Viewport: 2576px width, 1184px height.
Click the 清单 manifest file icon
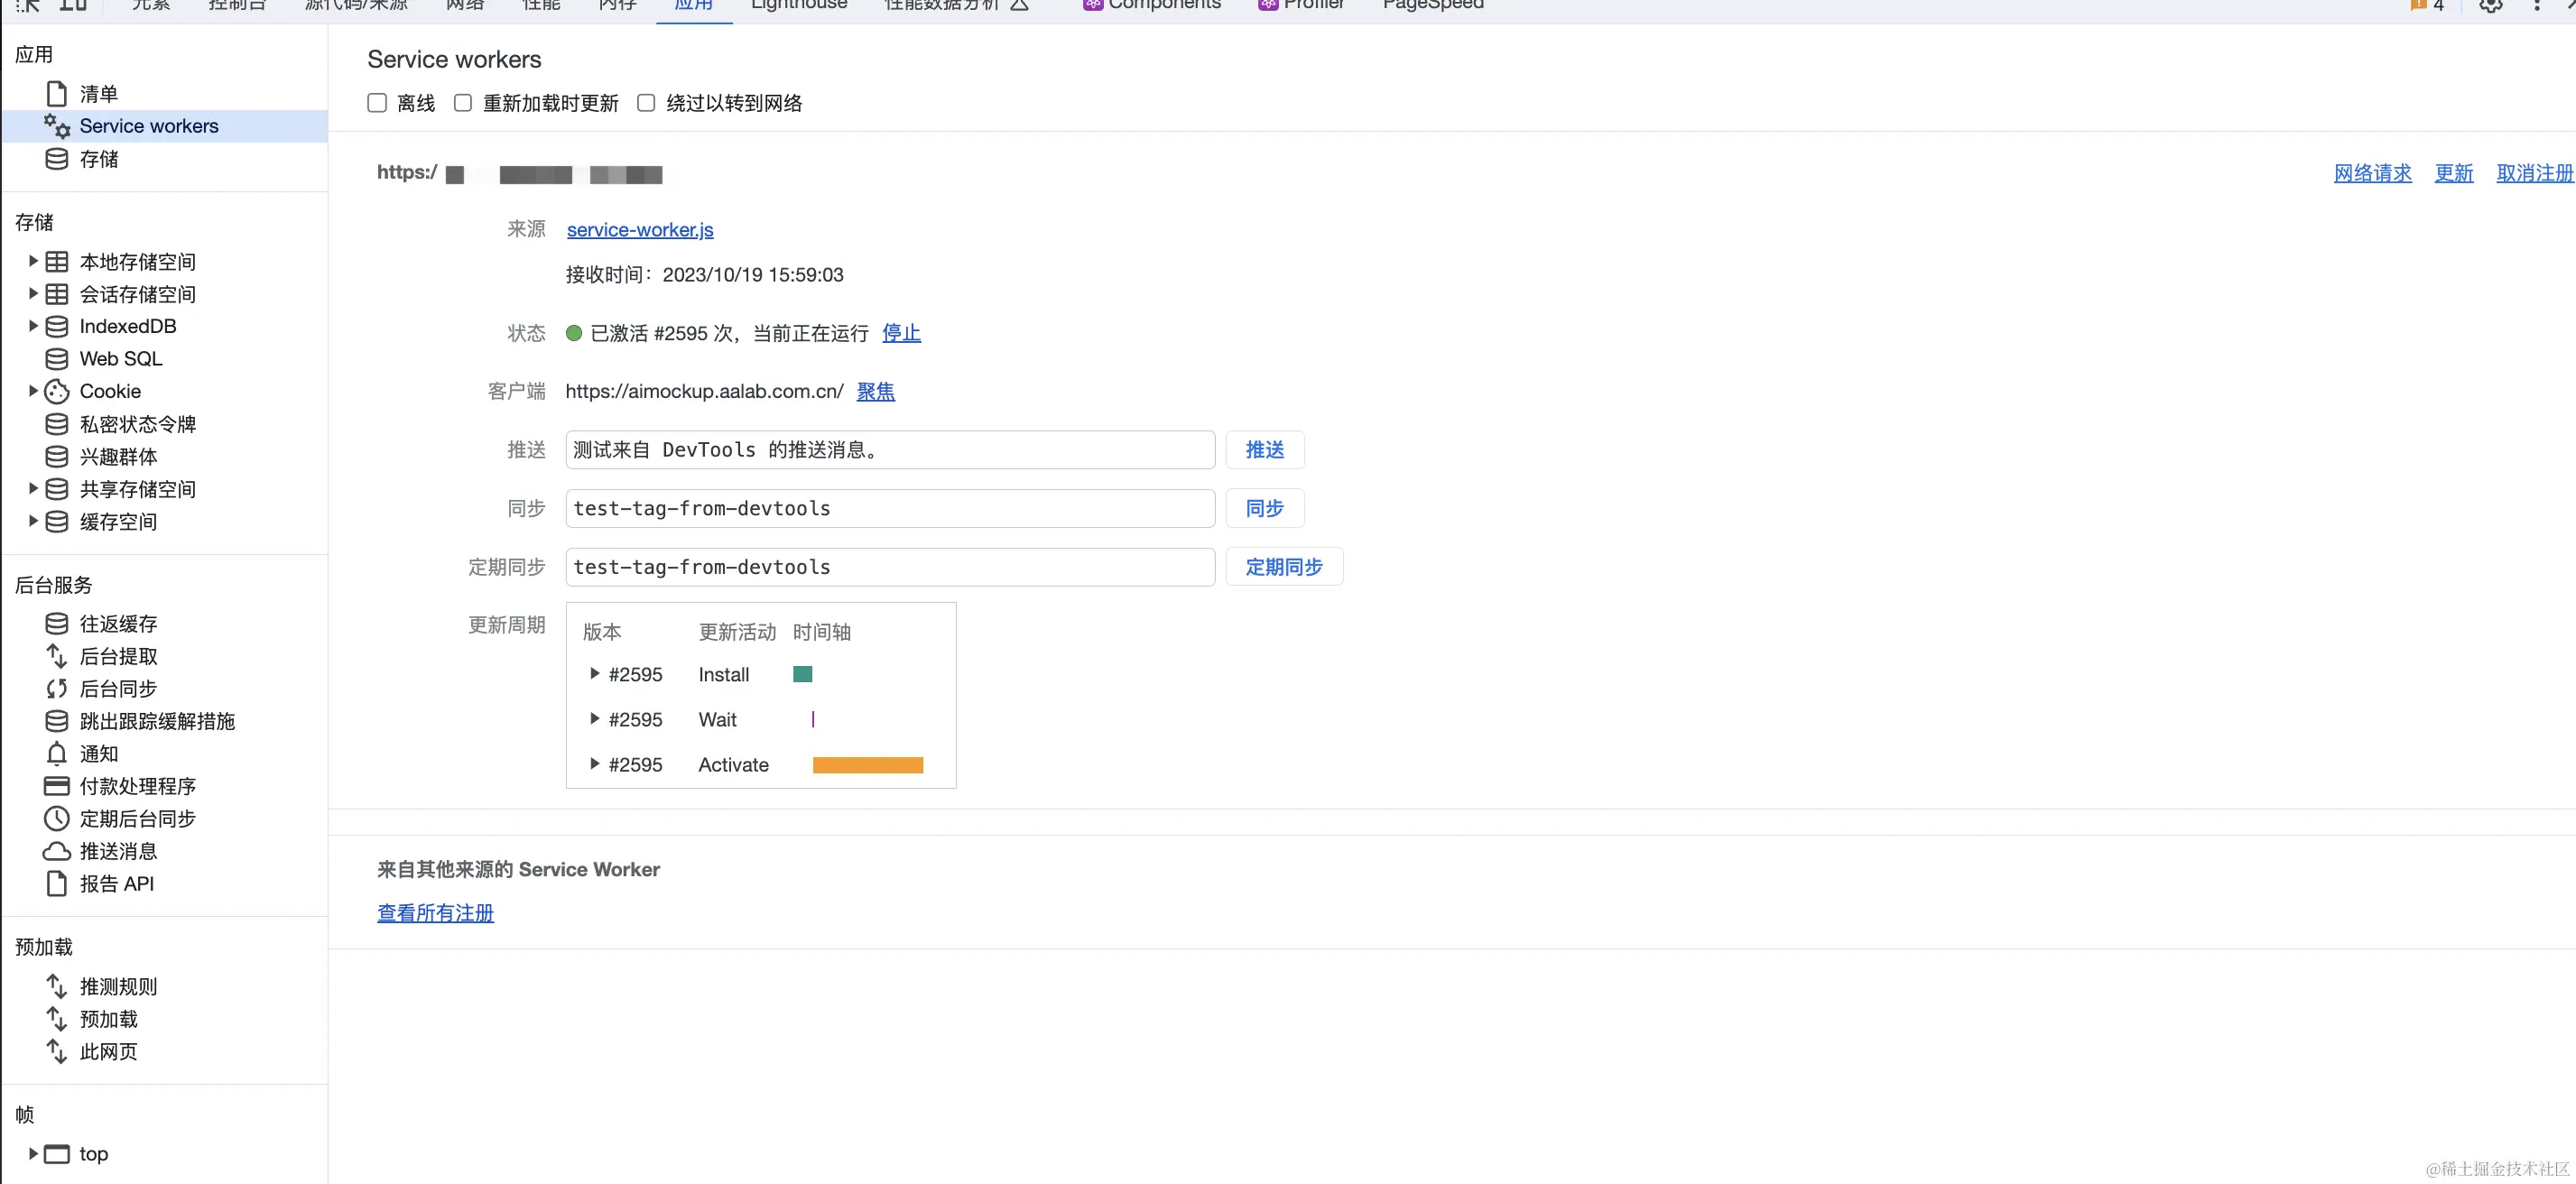click(x=57, y=94)
